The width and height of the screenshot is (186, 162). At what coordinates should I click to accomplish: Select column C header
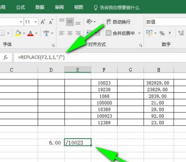click(19, 70)
